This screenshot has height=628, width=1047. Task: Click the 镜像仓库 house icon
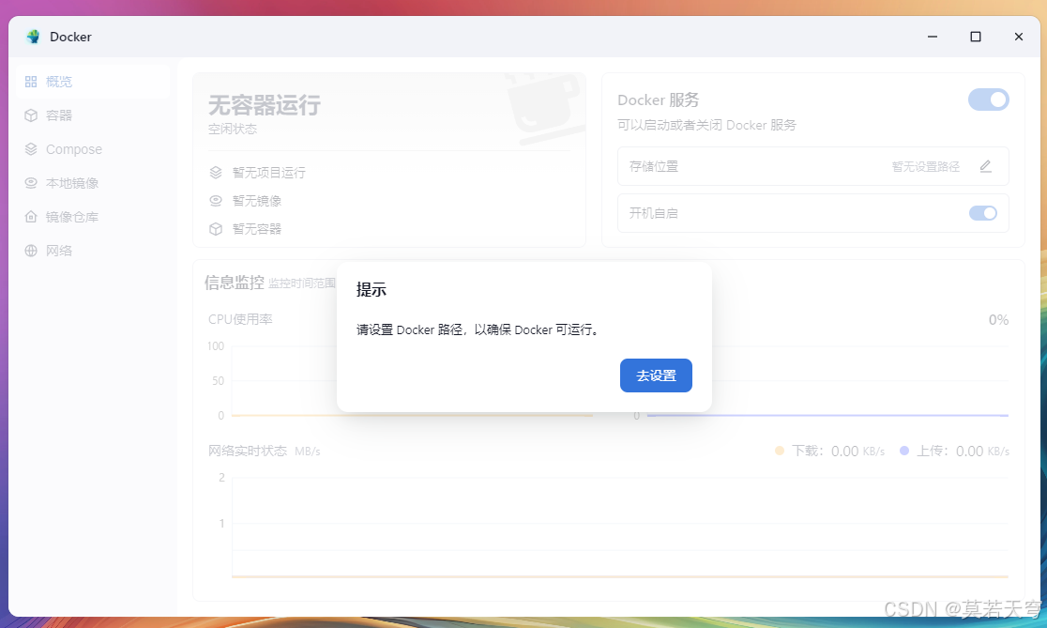[31, 217]
